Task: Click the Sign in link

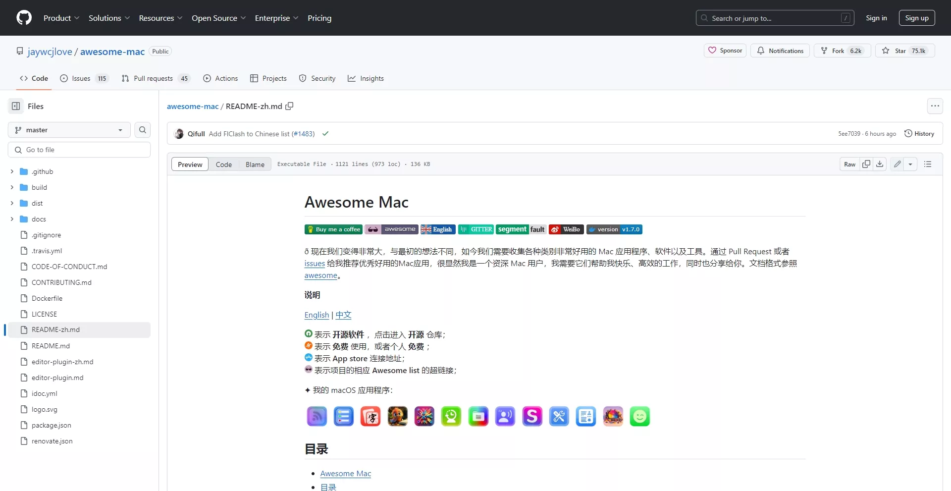Action: (876, 18)
